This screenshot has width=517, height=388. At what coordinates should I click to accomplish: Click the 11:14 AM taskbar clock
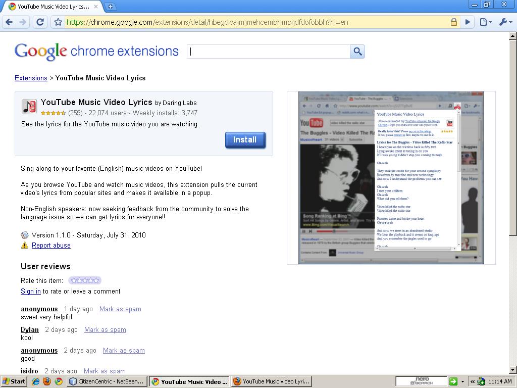point(500,381)
